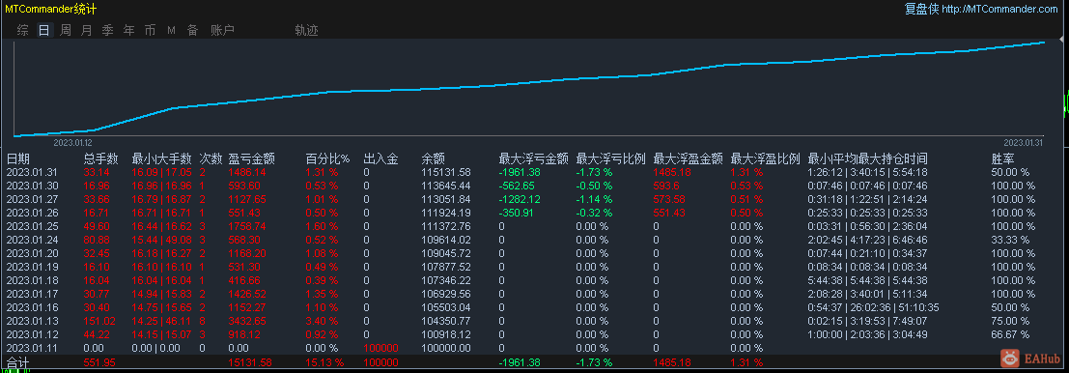Image resolution: width=1069 pixels, height=373 pixels.
Task: Click the 胜率 column header
Action: tap(1003, 158)
